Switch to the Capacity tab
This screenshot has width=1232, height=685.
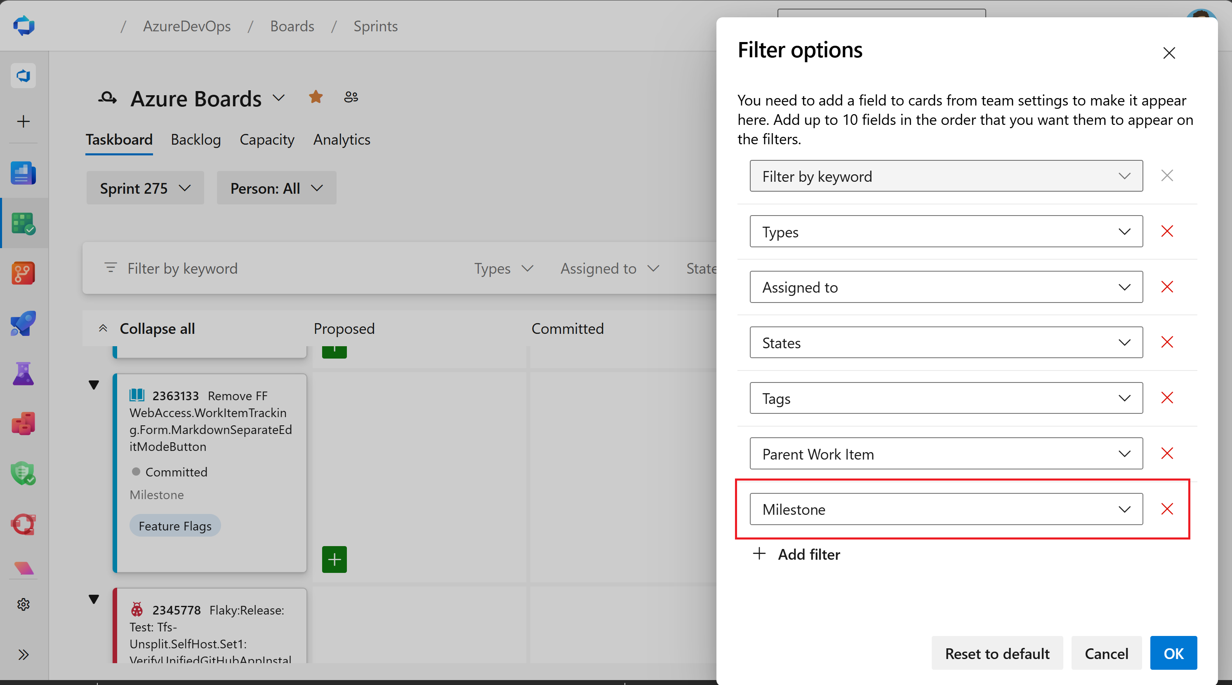[267, 140]
